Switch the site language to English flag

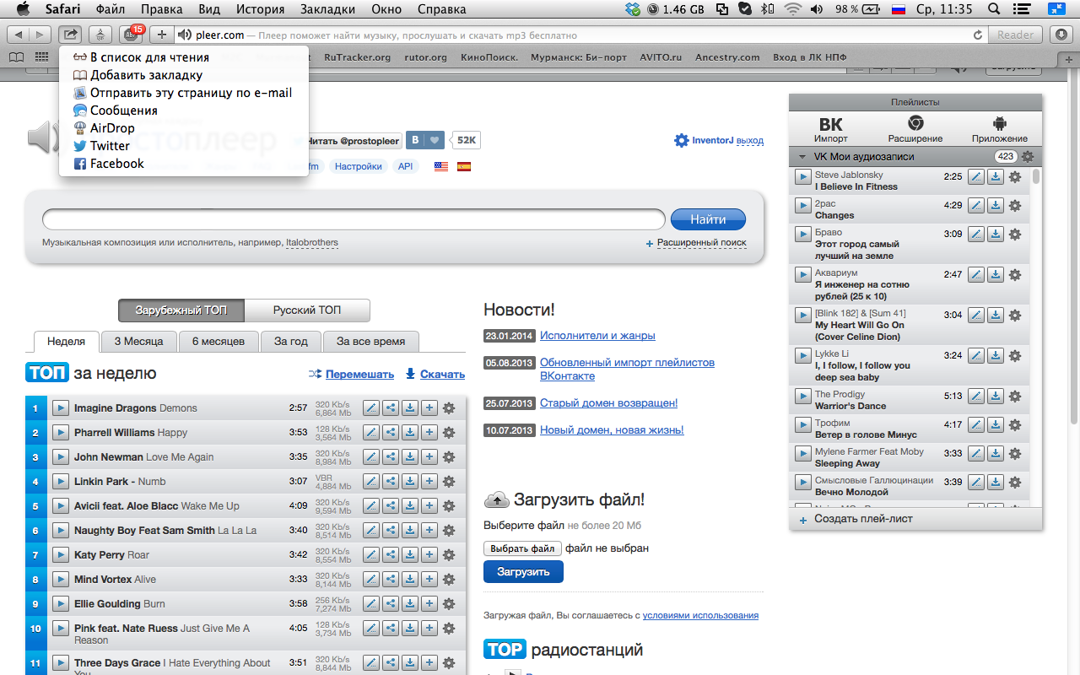click(x=441, y=167)
